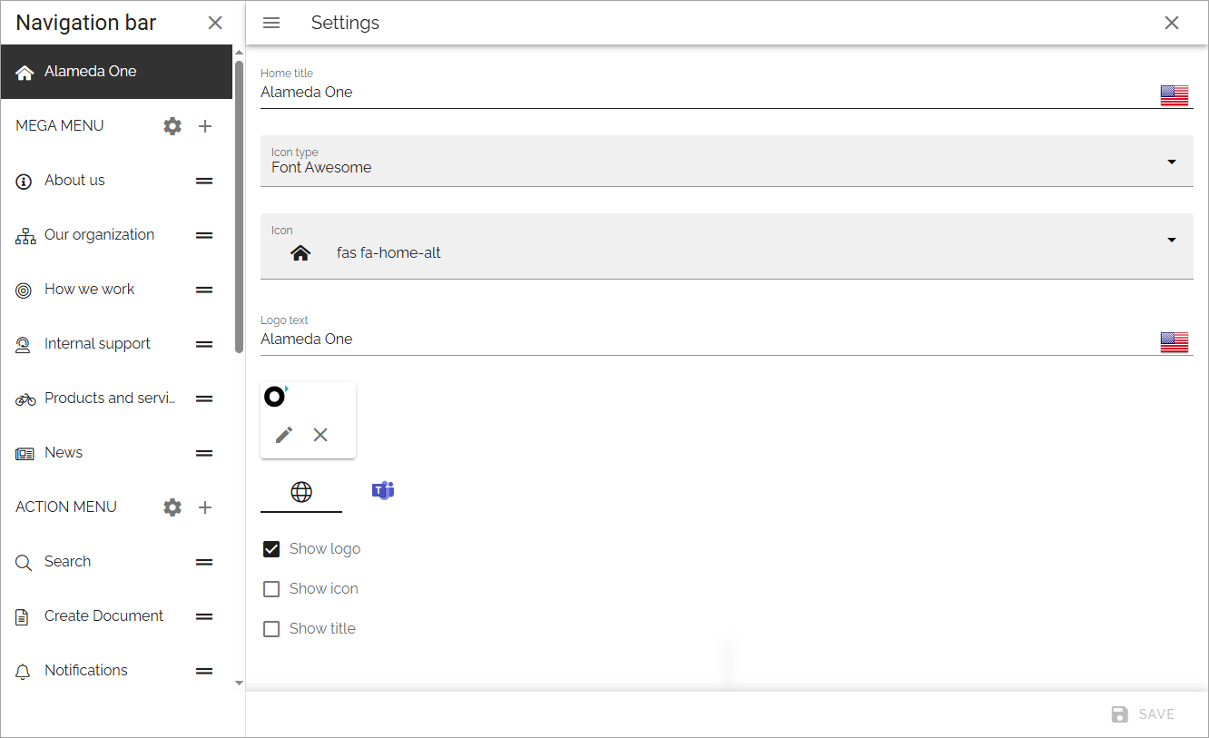Click the Search magnifier icon
The height and width of the screenshot is (738, 1209).
tap(25, 563)
